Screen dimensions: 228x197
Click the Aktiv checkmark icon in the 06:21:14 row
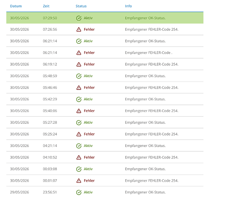tap(79, 41)
